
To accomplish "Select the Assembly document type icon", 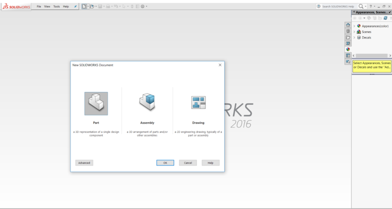I will click(147, 102).
